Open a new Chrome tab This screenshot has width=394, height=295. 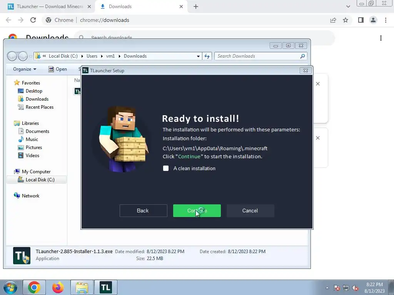196,7
